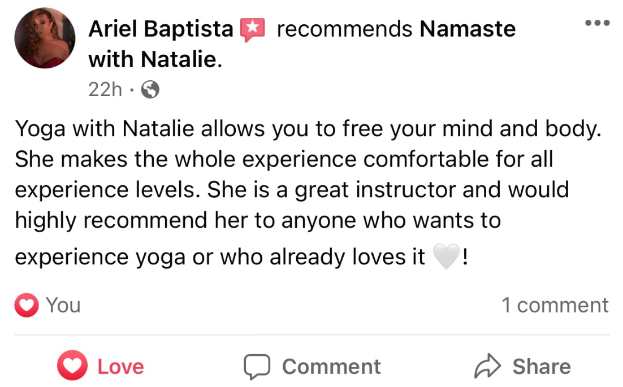Click the Love reaction label
Image resolution: width=623 pixels, height=387 pixels.
tap(120, 367)
